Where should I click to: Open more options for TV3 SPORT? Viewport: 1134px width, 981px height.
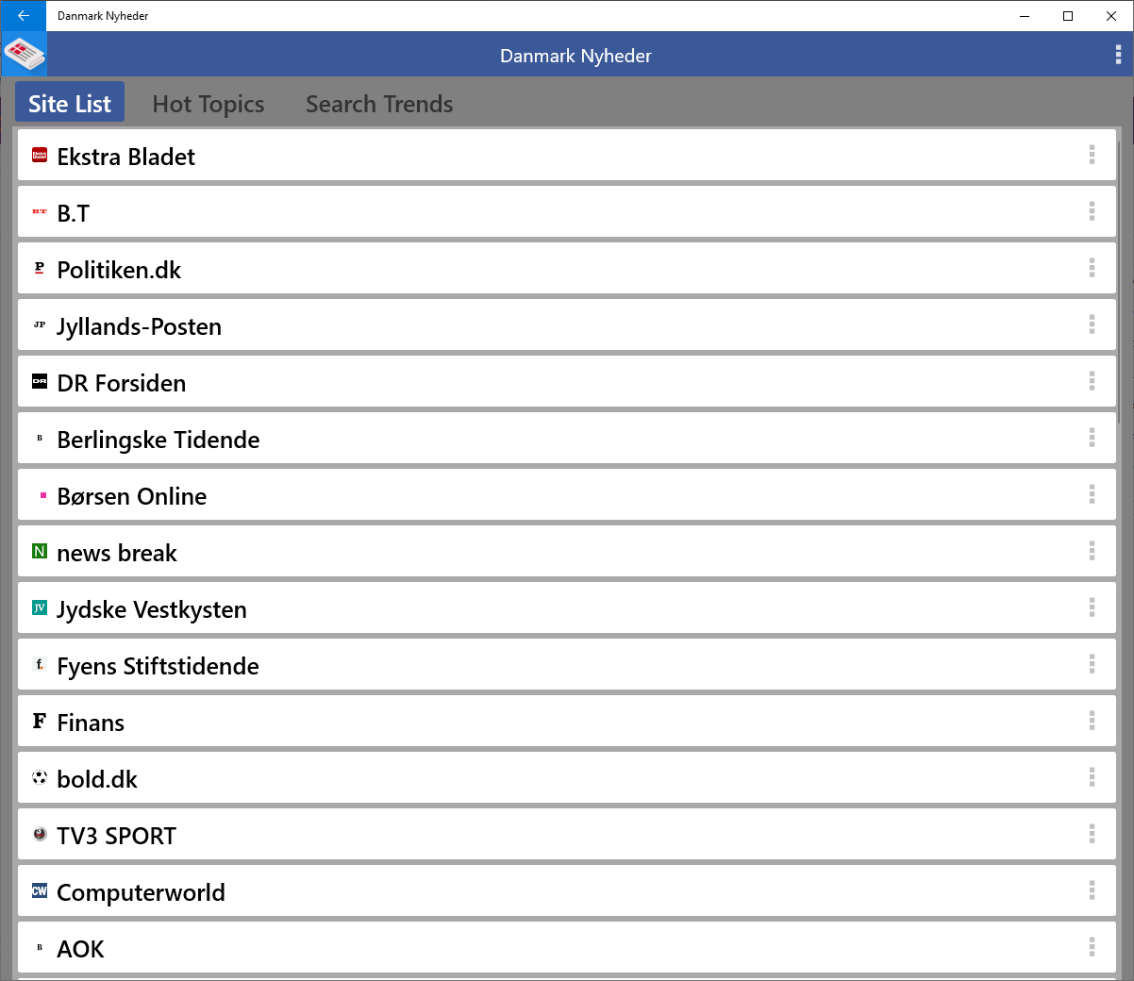coord(1092,834)
